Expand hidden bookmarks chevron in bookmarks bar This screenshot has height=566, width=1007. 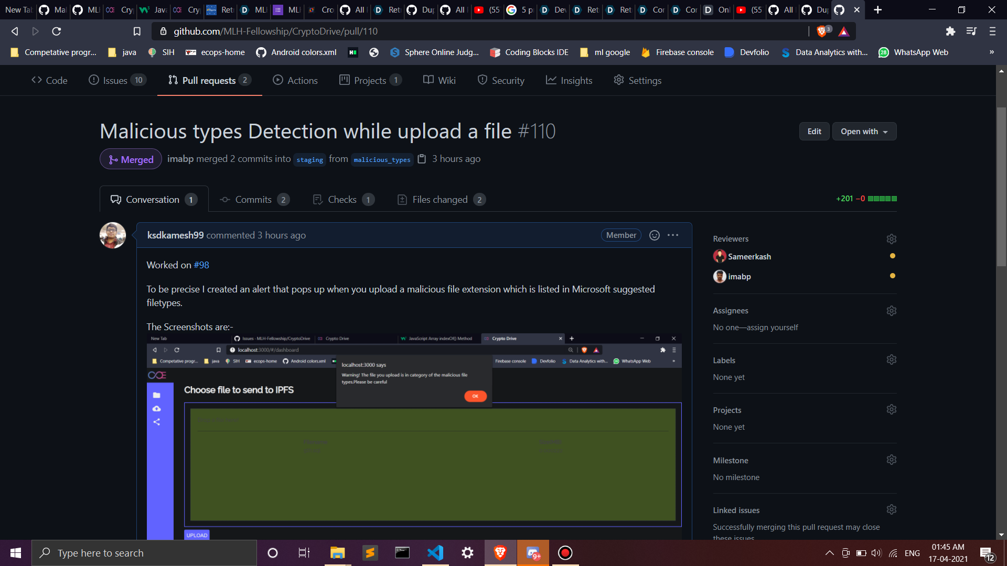coord(991,52)
